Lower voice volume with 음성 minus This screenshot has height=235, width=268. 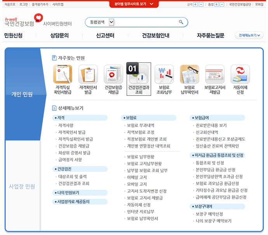222,4
